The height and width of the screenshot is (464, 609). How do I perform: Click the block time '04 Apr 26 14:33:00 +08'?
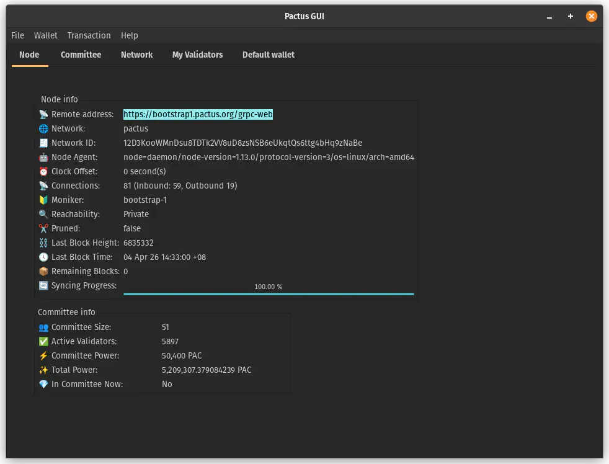165,257
